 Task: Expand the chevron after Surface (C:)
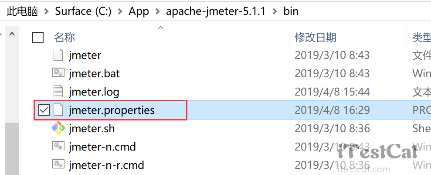tap(119, 11)
